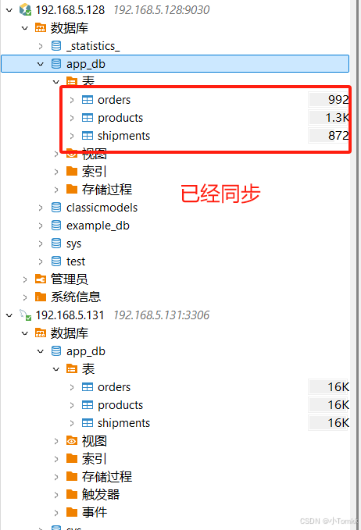Viewport: 361px width, 530px height.
Task: Expand the 系统信息 folder node
Action: 25,297
